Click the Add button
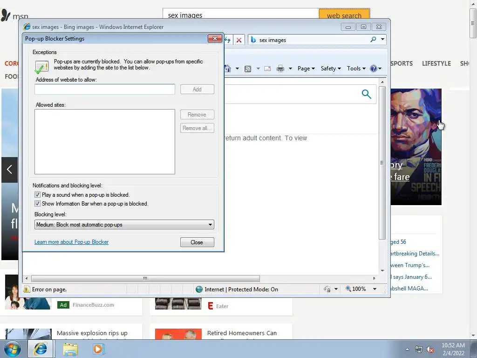 click(197, 89)
